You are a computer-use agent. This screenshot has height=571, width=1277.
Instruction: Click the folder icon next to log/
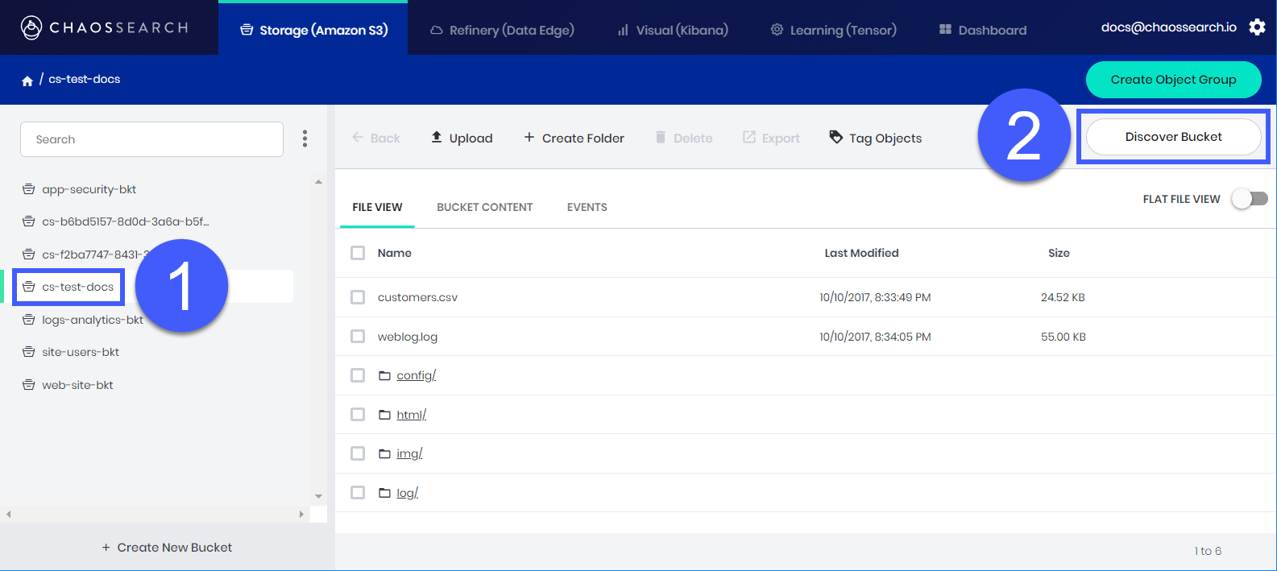pyautogui.click(x=384, y=493)
